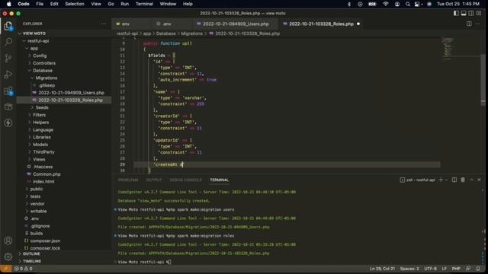Toggle the bottom panel layout icon
This screenshot has height=274, width=488.
[x=464, y=13]
